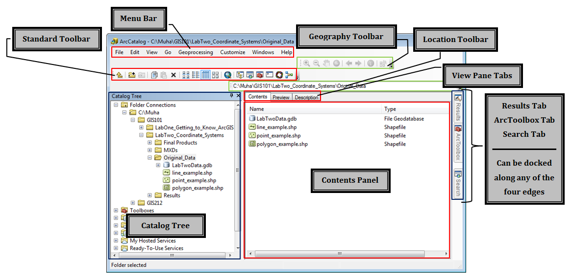Open the docked Search side tab

tap(458, 184)
